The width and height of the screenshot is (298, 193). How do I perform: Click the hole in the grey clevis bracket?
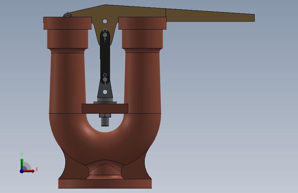tap(105, 92)
